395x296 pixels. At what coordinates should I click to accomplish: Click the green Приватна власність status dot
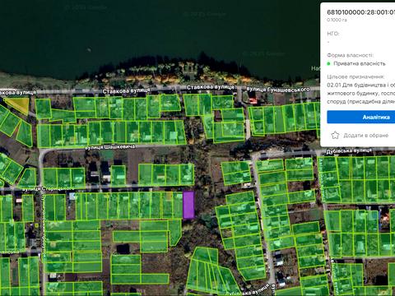(x=328, y=63)
